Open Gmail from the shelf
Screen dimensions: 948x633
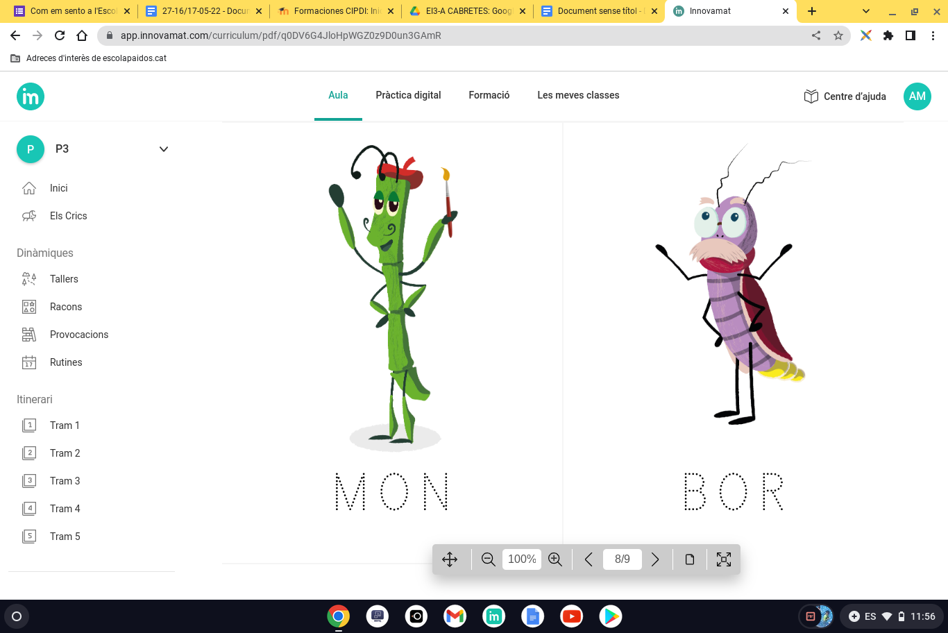coord(455,616)
